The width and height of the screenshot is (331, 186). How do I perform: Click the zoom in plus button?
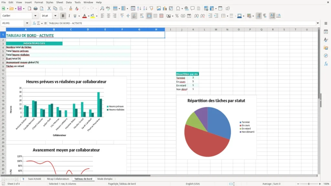pos(320,184)
